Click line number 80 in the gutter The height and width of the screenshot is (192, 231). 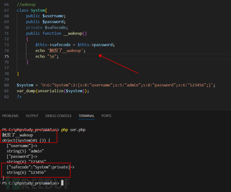(7, 85)
